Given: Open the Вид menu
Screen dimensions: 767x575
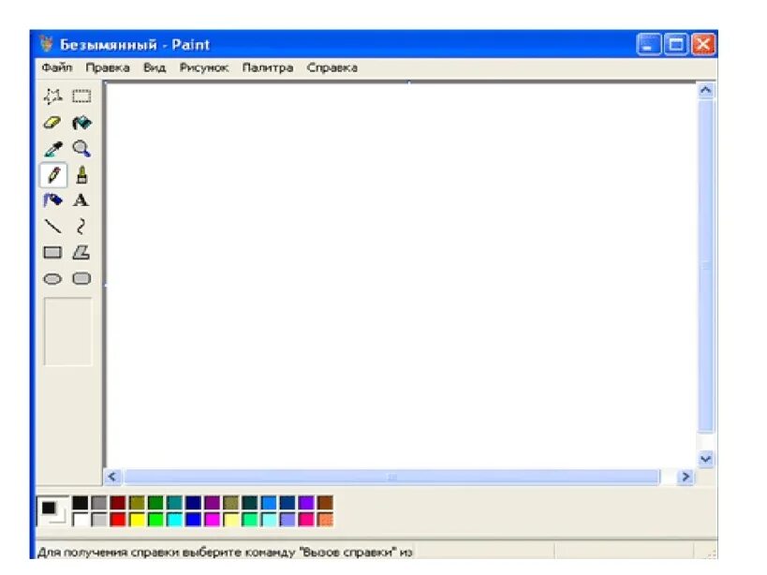Looking at the screenshot, I should (155, 67).
